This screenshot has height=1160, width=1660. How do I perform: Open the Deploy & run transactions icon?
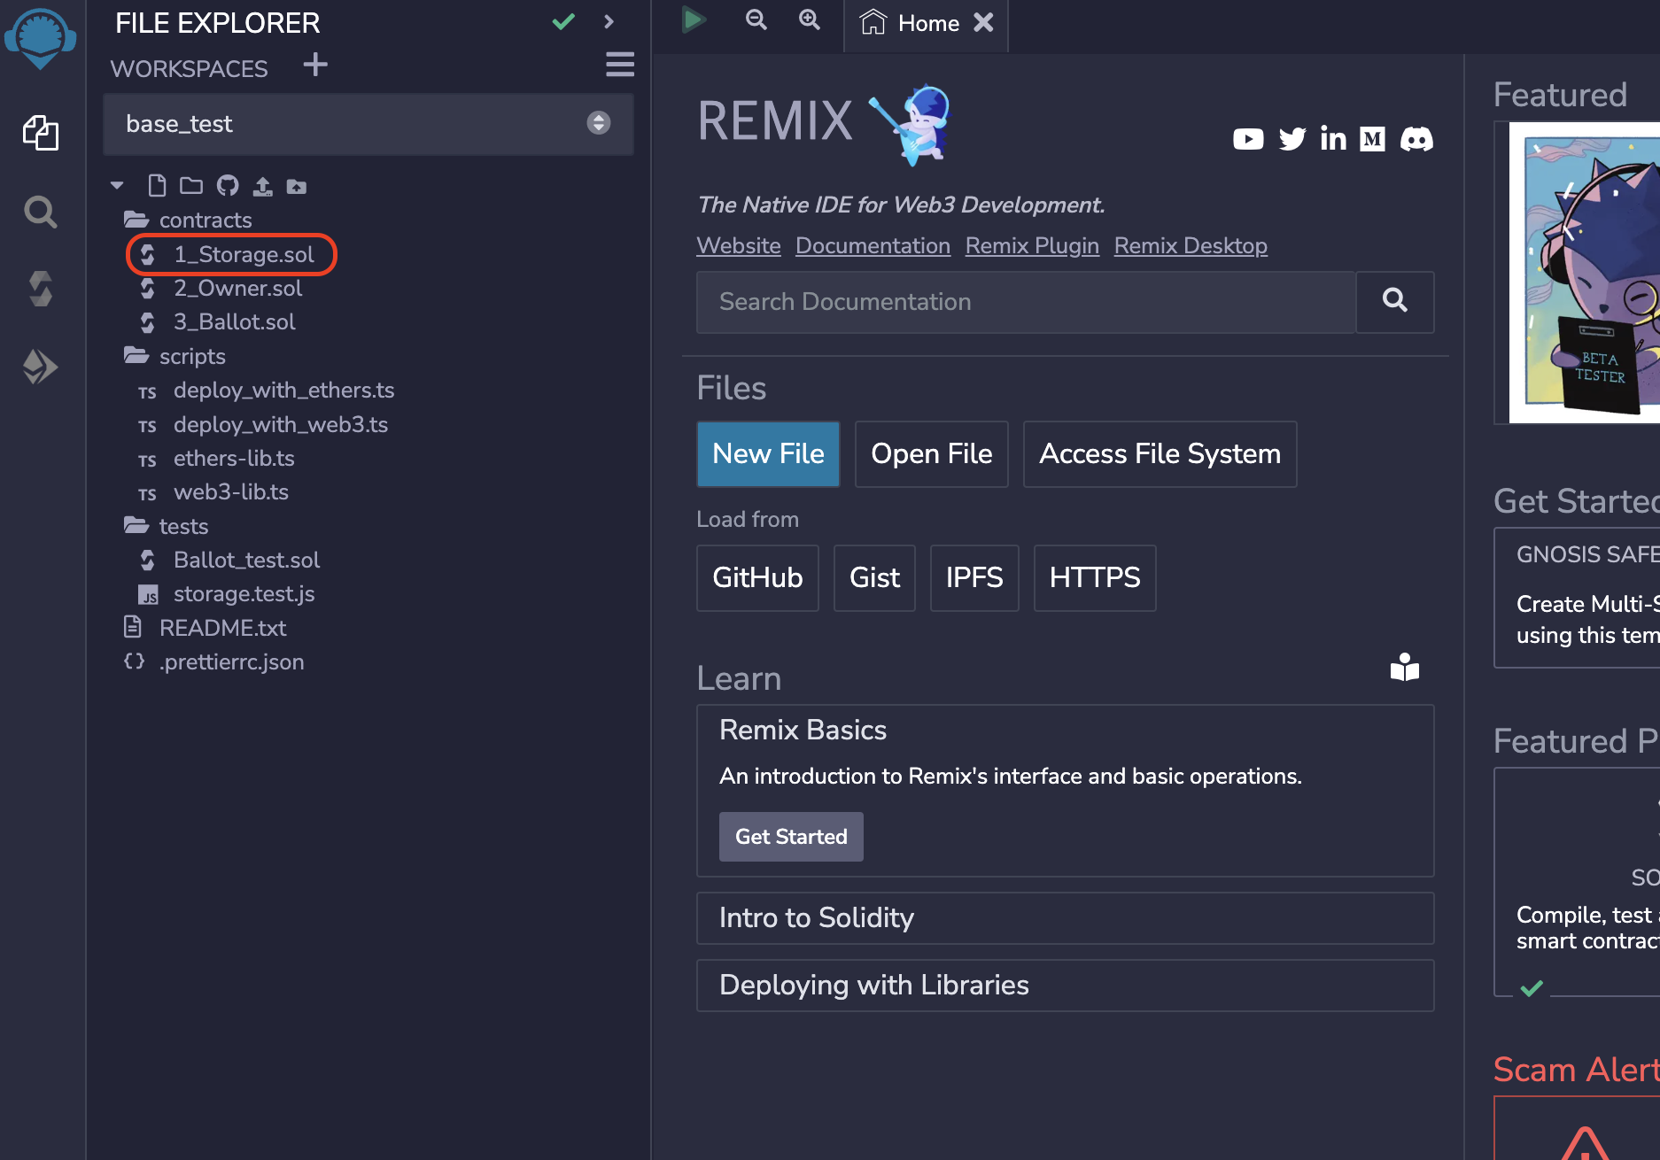pyautogui.click(x=41, y=367)
